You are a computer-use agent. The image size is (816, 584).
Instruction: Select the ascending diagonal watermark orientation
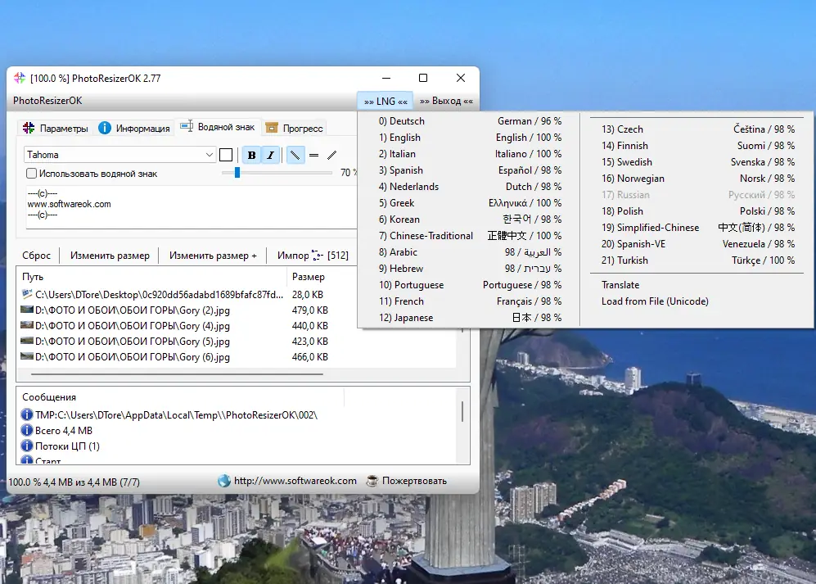coord(331,155)
